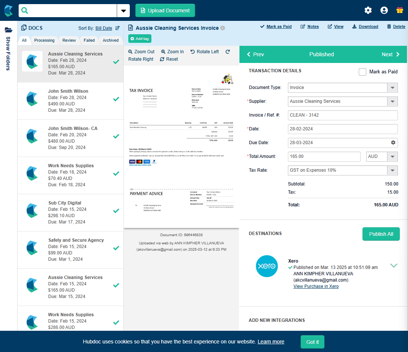Download the current document
The image size is (408, 352).
pos(365,26)
